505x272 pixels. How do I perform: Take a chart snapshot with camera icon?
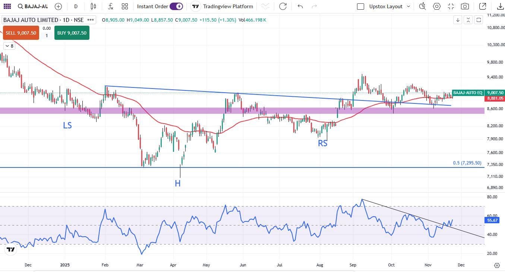[465, 6]
